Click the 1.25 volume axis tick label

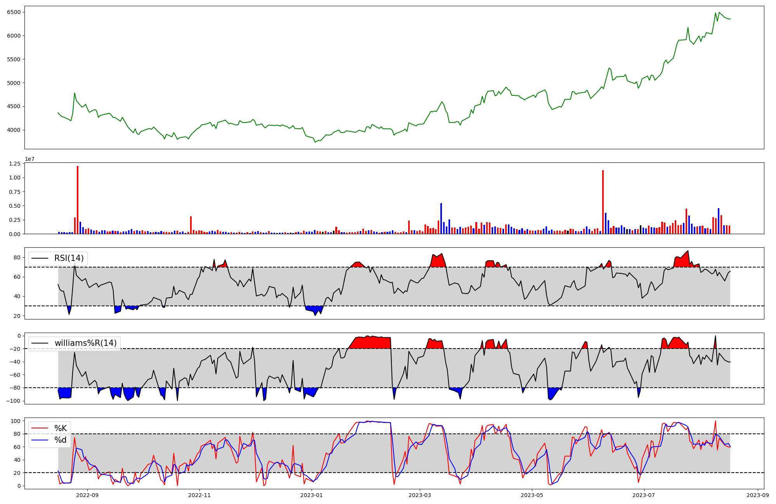[15, 164]
